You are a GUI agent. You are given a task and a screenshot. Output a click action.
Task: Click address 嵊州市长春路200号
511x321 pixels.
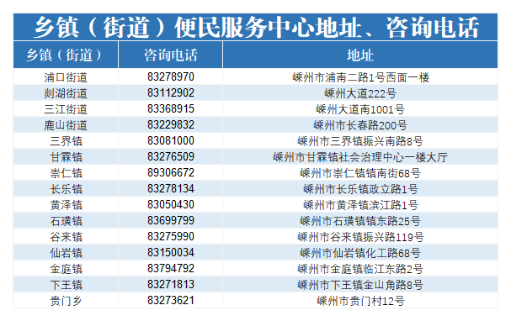tap(360, 125)
